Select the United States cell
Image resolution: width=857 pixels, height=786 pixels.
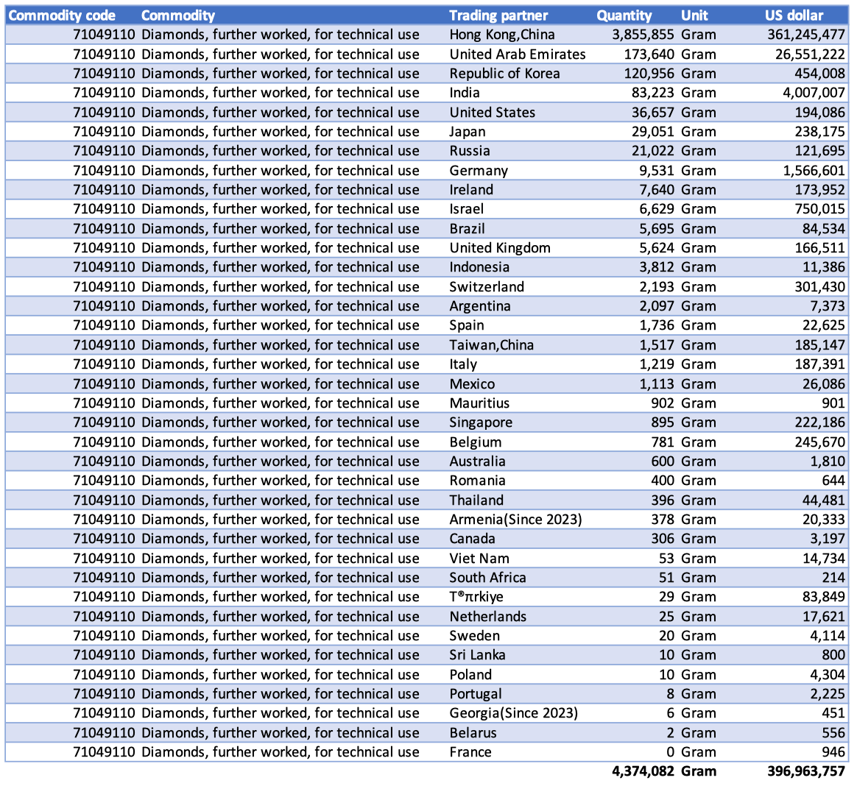tap(493, 113)
